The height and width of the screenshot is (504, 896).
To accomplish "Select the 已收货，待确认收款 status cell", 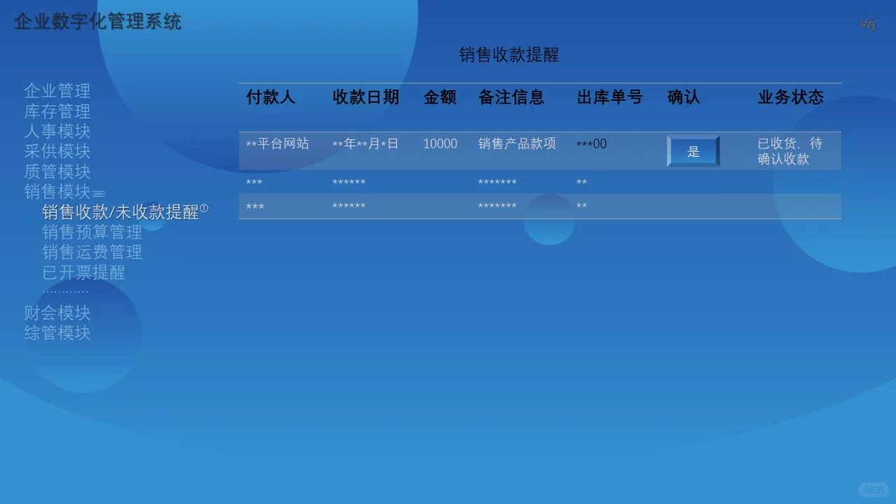I will [790, 151].
